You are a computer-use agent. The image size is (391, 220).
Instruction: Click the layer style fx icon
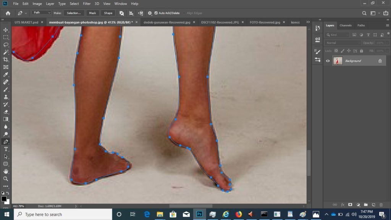coord(343,205)
